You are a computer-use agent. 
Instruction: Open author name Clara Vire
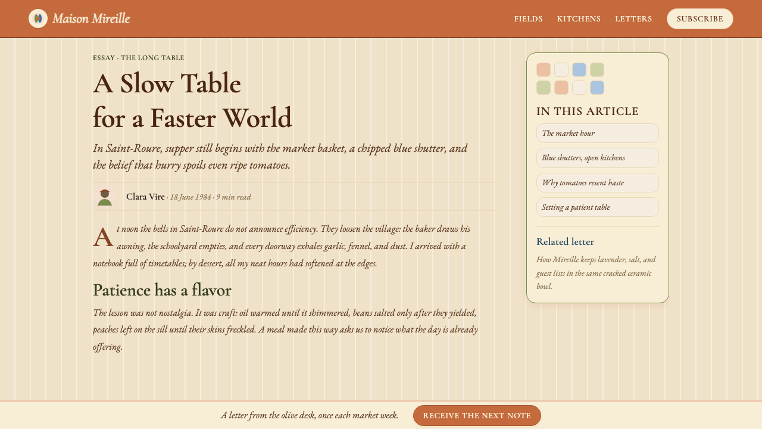[145, 197]
